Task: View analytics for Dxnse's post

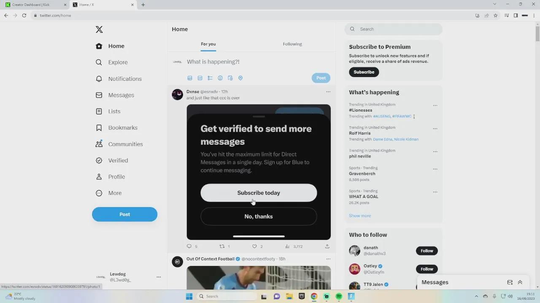Action: coord(287,246)
